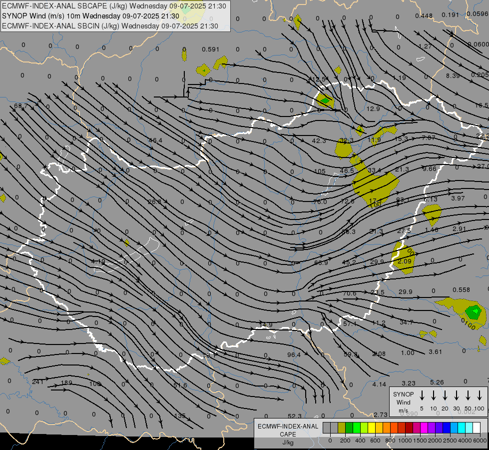Click the map value 34.7
This screenshot has width=489, height=450.
click(x=407, y=322)
